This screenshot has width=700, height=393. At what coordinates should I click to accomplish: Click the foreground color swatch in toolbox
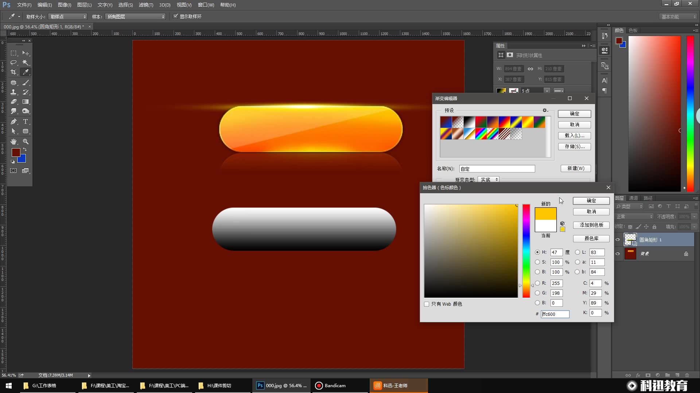tap(15, 152)
